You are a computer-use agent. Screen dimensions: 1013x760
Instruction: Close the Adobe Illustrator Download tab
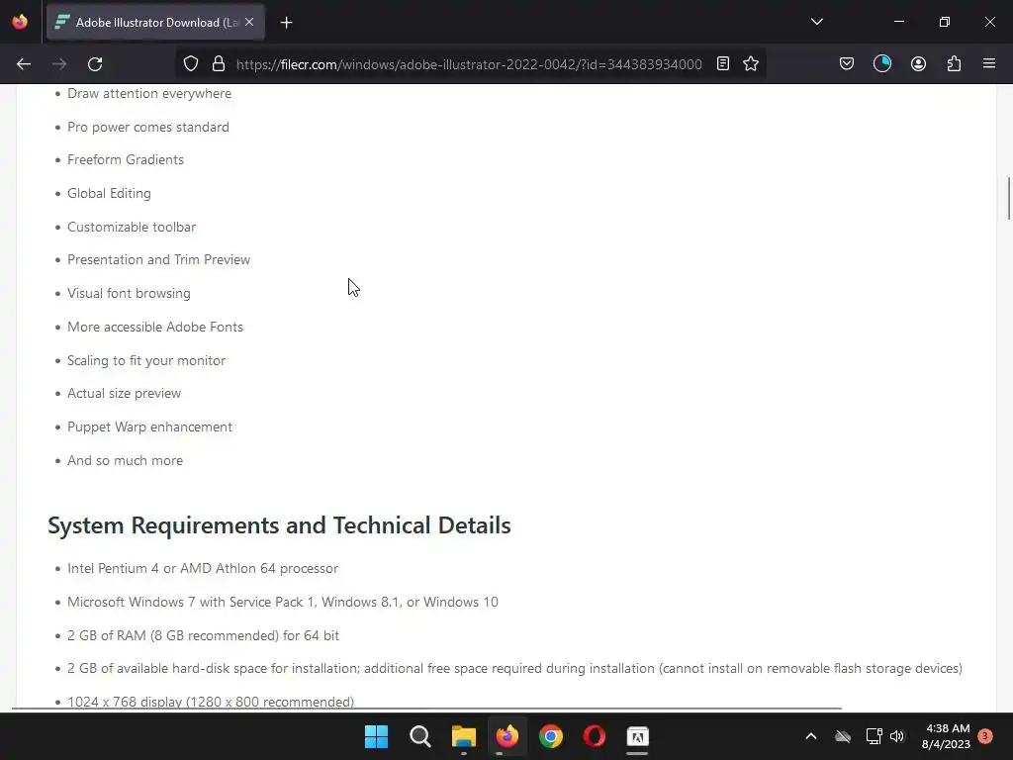pyautogui.click(x=249, y=22)
